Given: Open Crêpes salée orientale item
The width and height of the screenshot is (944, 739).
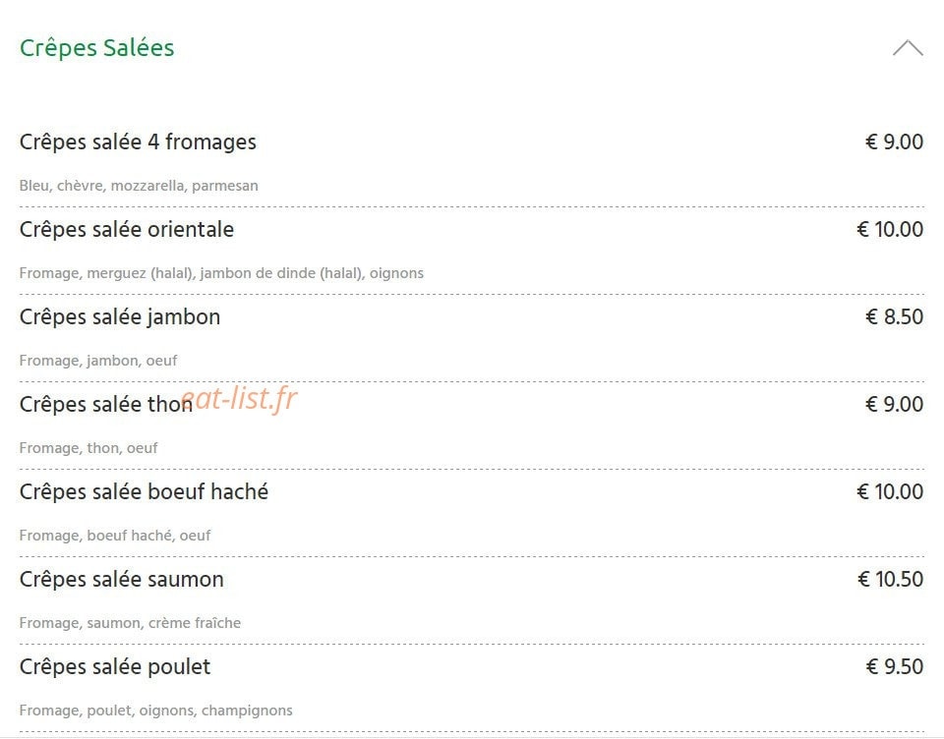Looking at the screenshot, I should [x=127, y=229].
